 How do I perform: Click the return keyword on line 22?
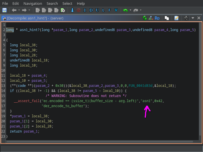pos(16,131)
